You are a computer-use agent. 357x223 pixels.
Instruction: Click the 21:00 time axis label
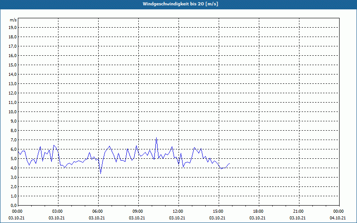(299, 211)
